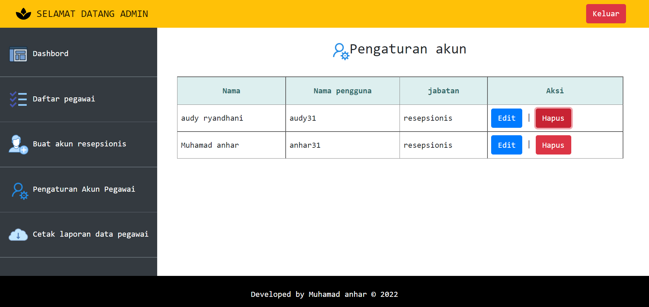Go to Buat akun resepsionis
Viewport: 649px width, 307px height.
tap(79, 144)
